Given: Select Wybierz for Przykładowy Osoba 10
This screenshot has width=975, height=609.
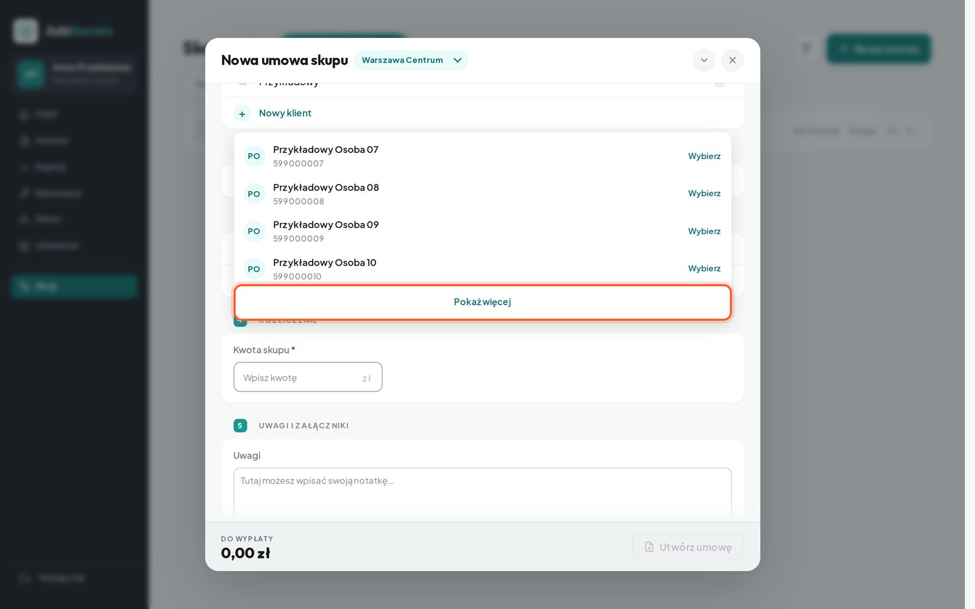Looking at the screenshot, I should (704, 268).
